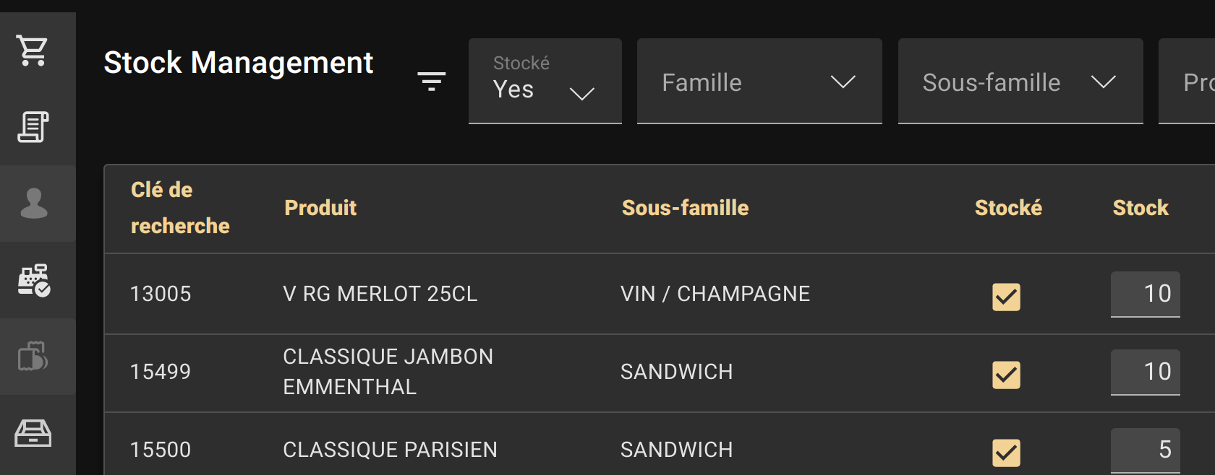Open the shopping cart sidebar icon
1215x475 pixels.
click(x=33, y=51)
